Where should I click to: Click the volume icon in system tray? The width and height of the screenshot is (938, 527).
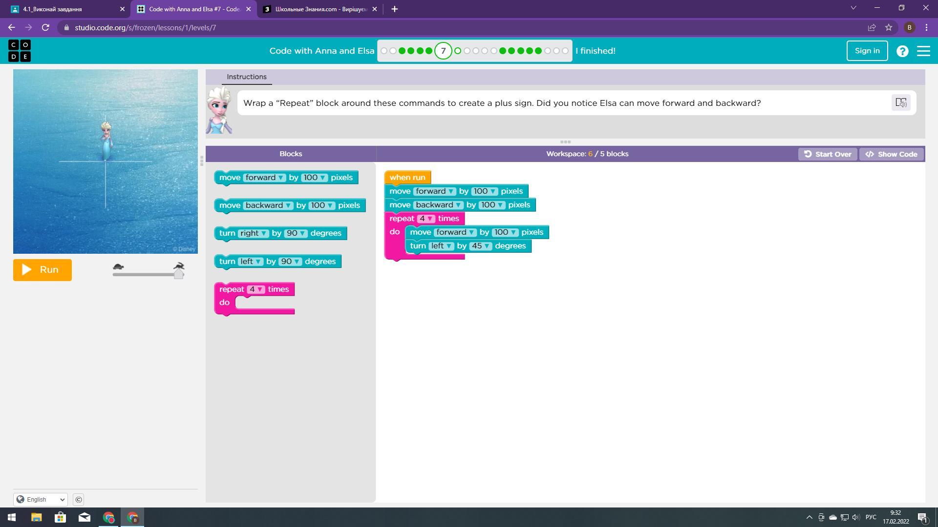click(x=856, y=517)
